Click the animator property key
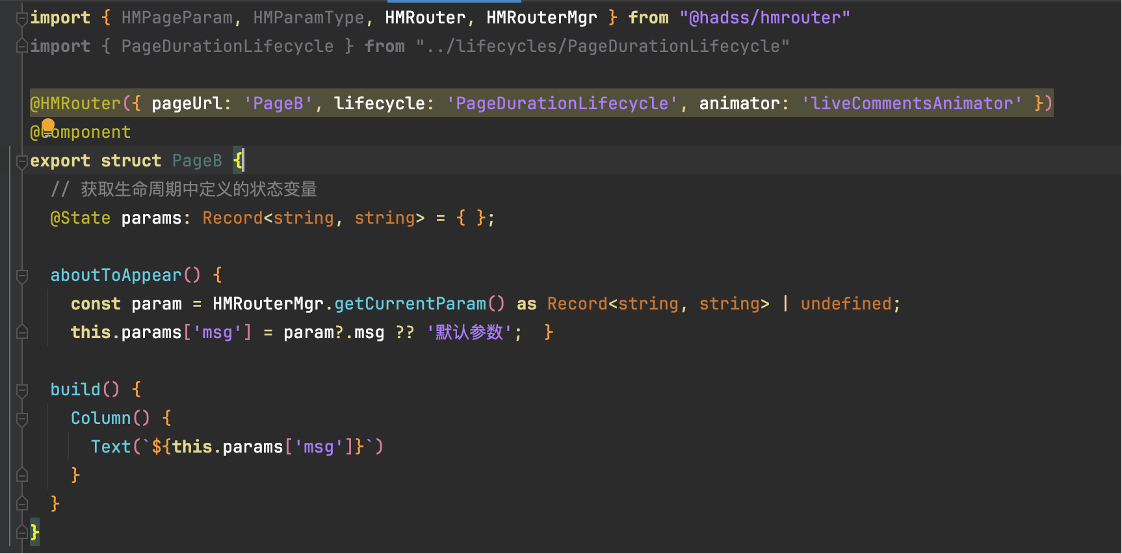 coord(739,103)
